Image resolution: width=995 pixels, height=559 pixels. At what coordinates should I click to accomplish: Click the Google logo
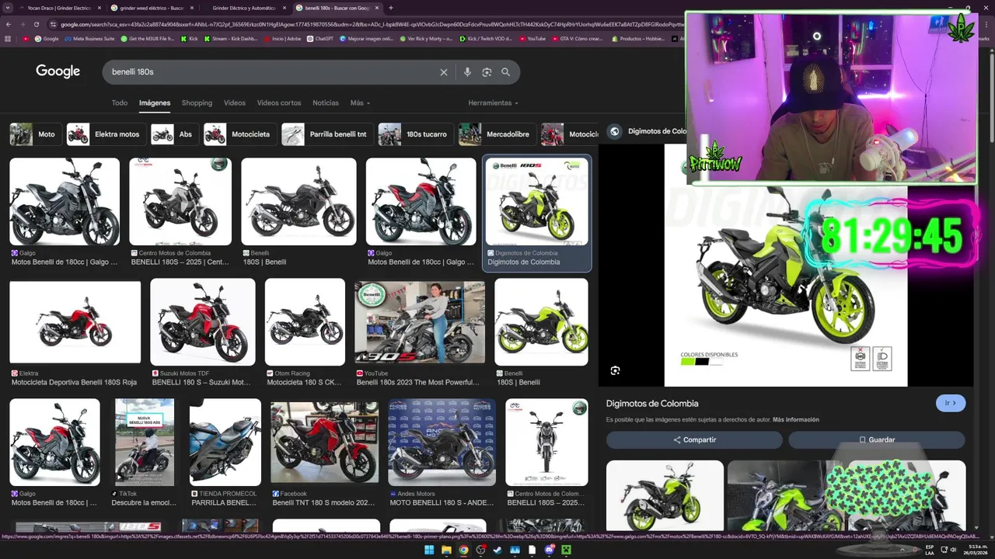point(58,71)
